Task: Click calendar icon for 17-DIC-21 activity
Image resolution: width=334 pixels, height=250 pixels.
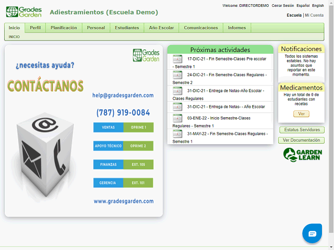Action: click(x=177, y=59)
